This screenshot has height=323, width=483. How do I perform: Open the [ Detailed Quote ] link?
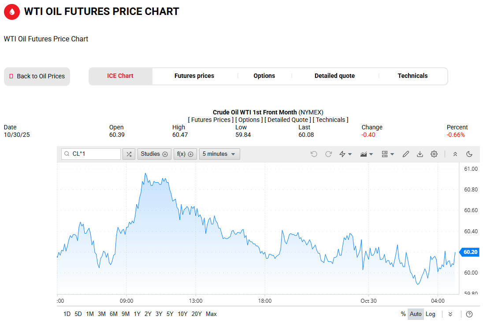287,120
